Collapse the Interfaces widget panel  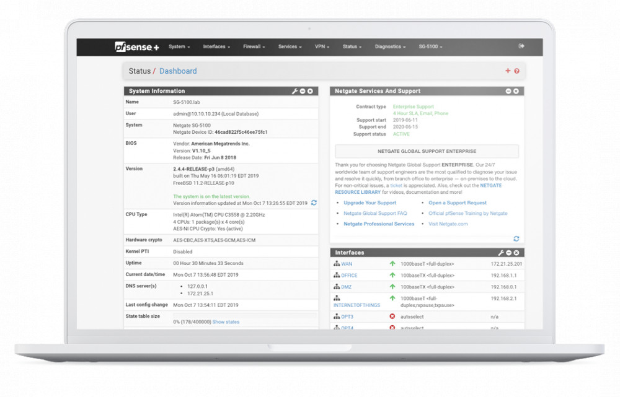[x=508, y=253]
